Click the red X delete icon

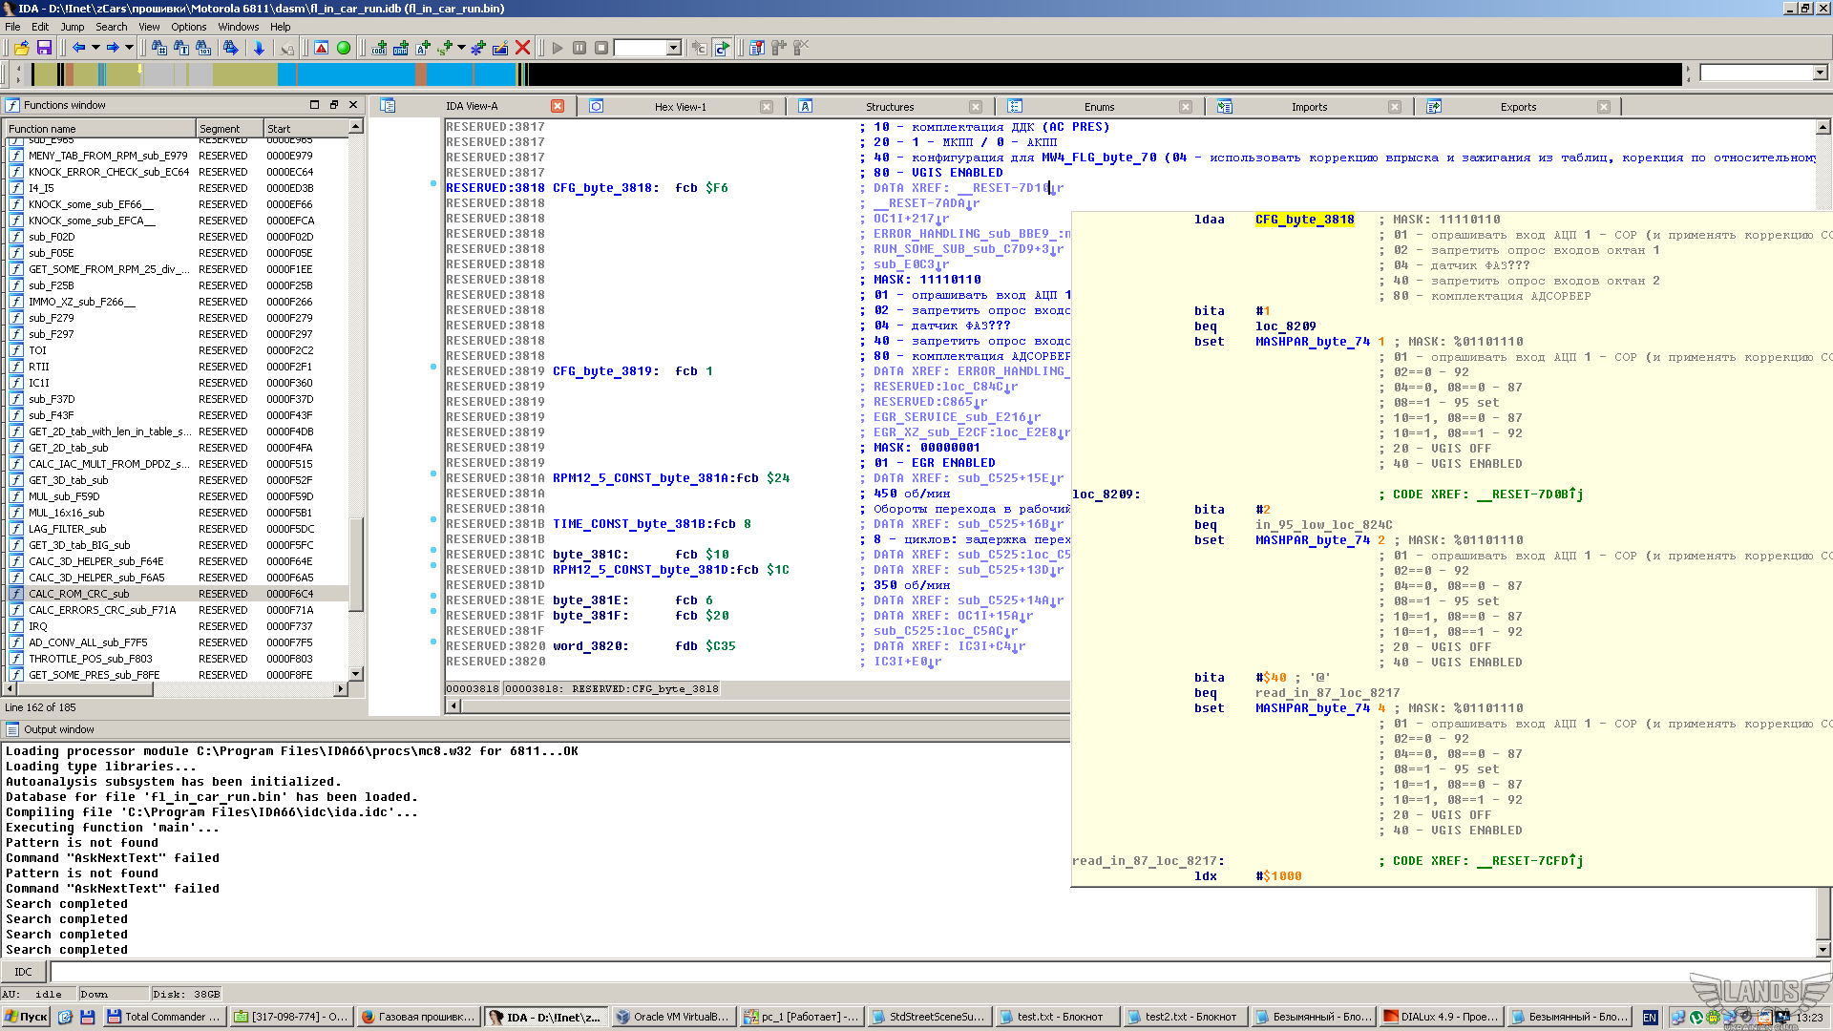(x=522, y=48)
